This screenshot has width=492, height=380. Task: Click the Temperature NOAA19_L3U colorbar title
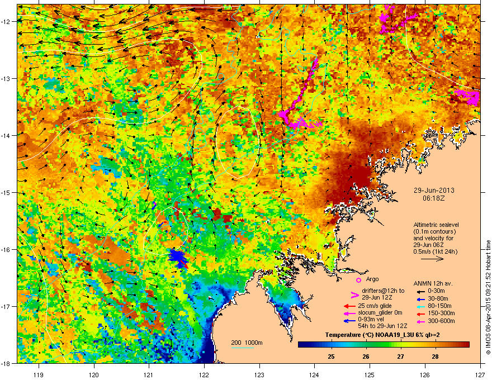[382, 335]
